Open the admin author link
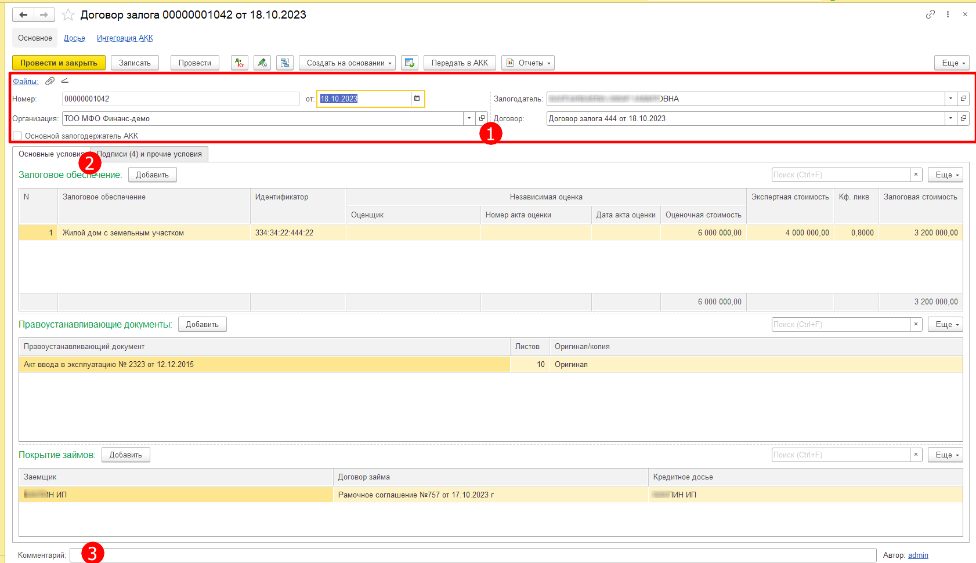Viewport: 976px width, 563px height. (x=918, y=555)
